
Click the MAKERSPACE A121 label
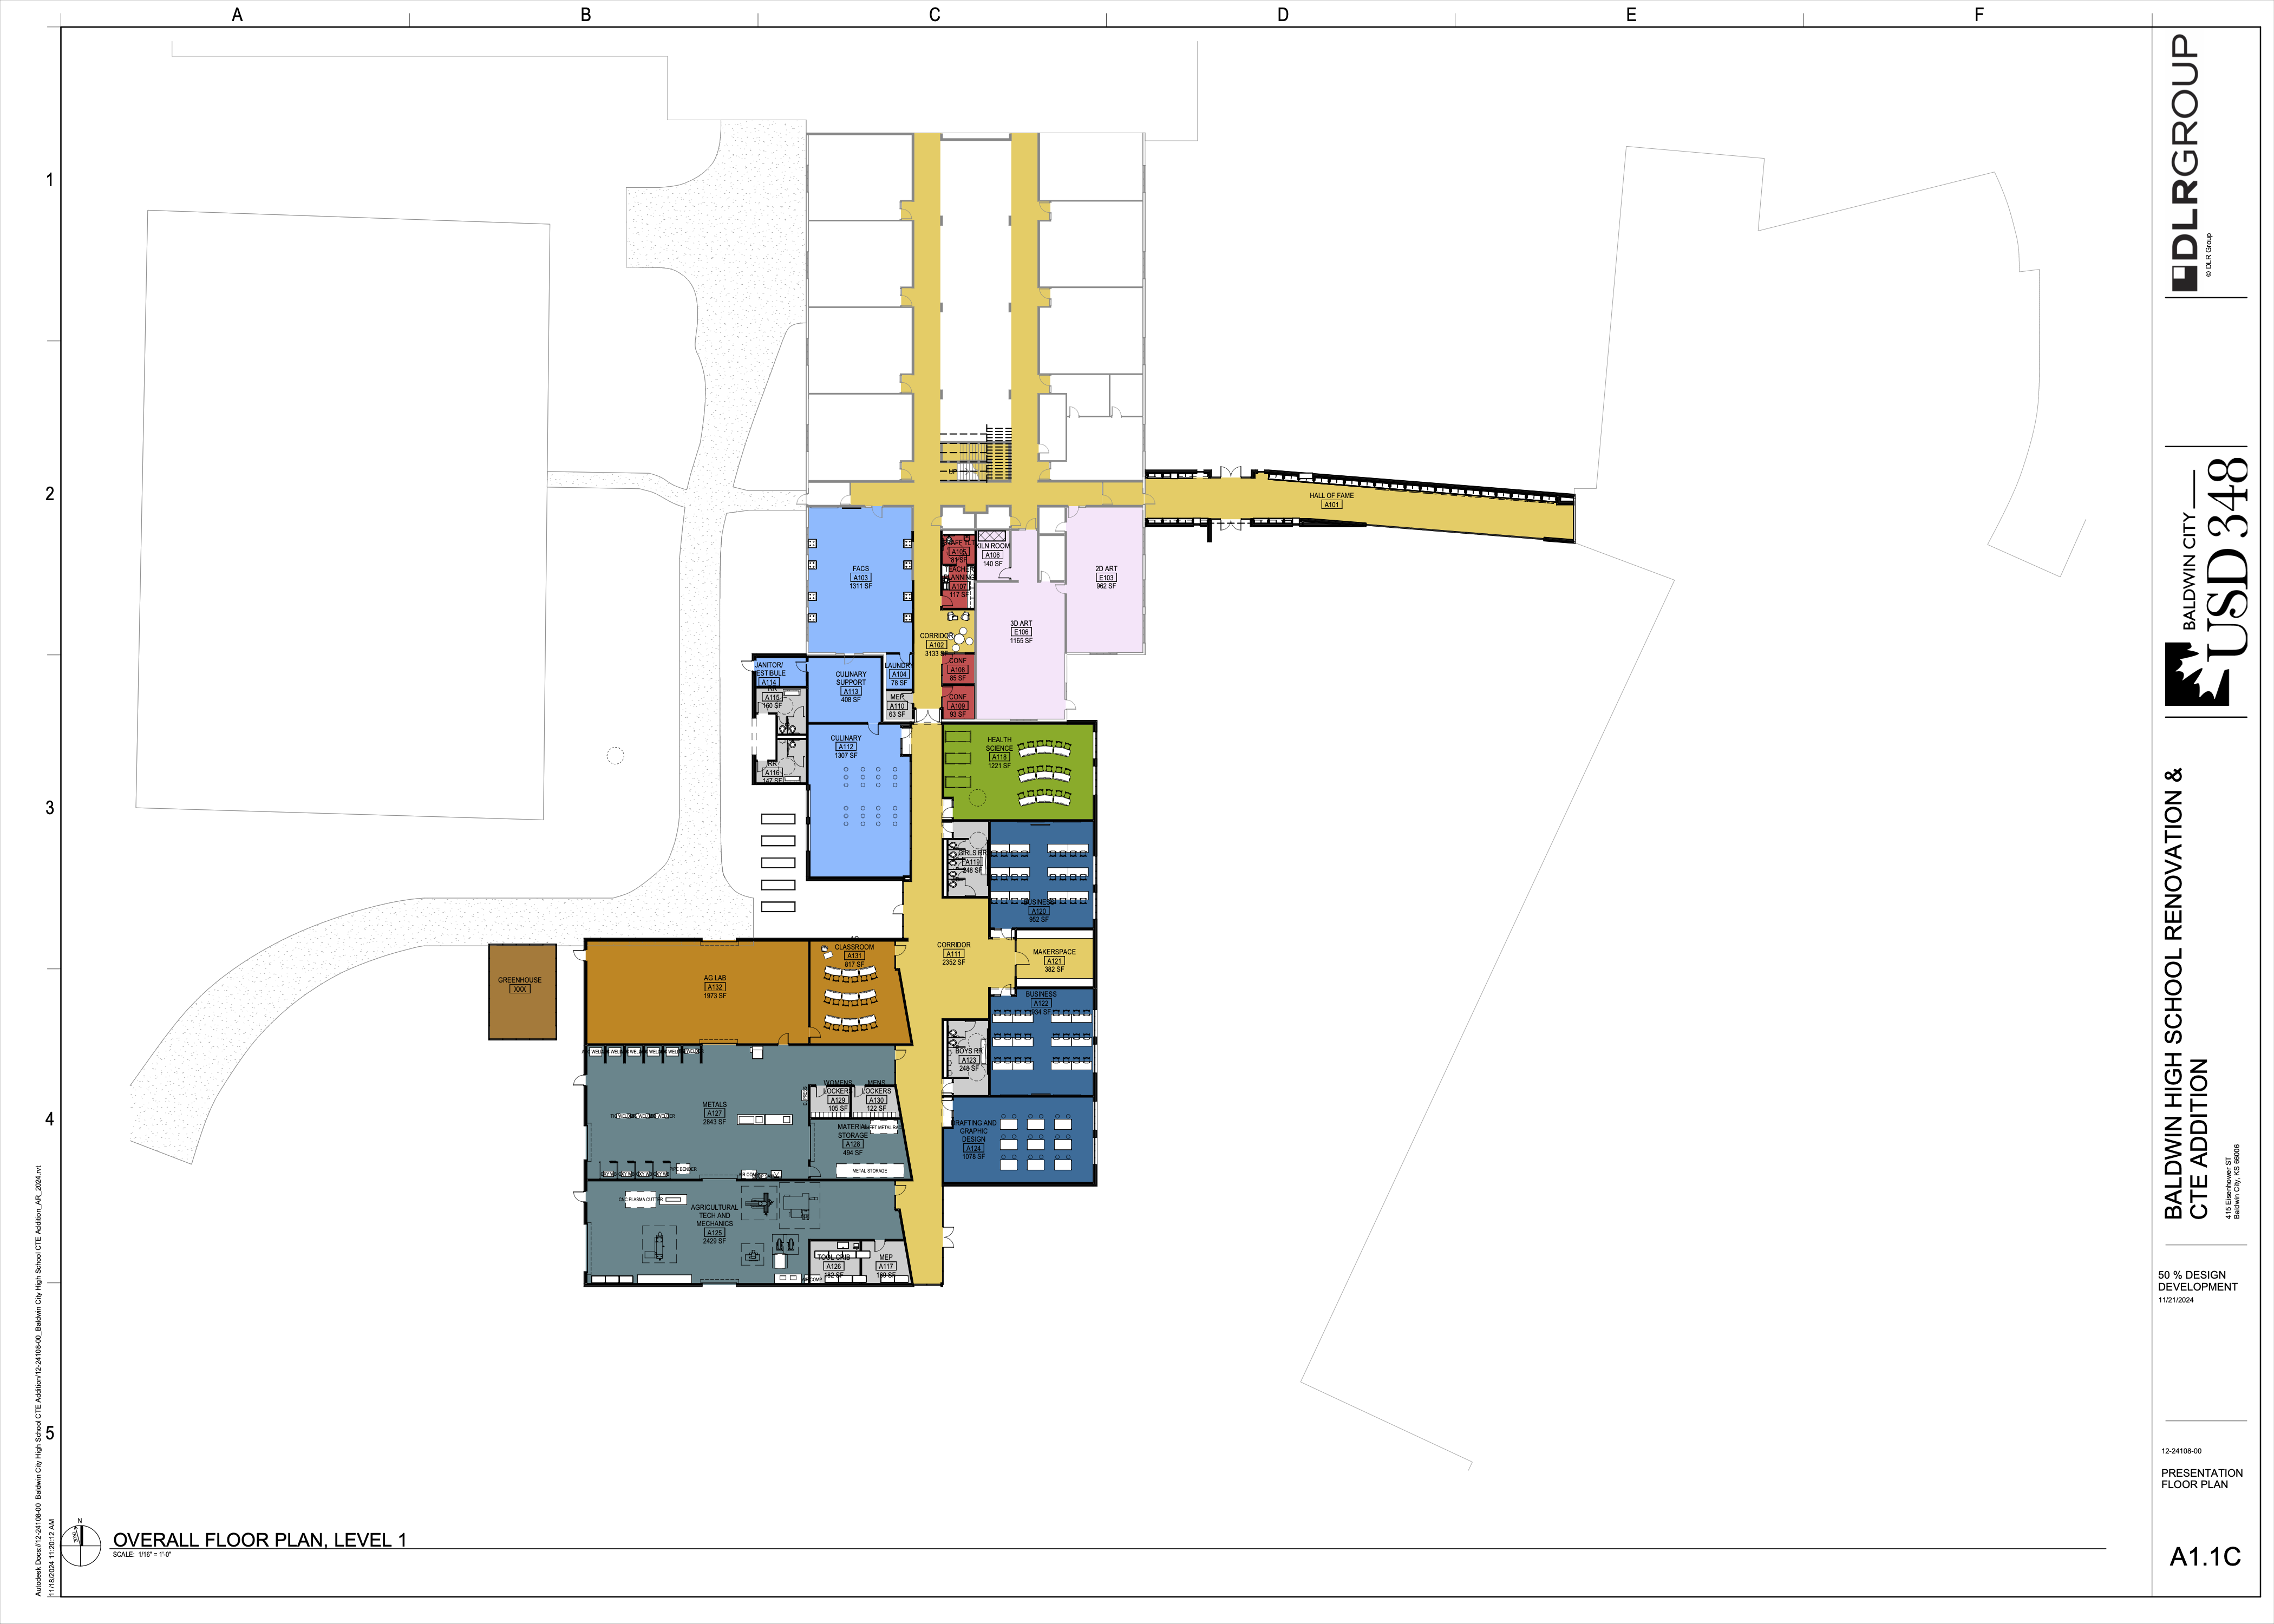pos(1054,961)
